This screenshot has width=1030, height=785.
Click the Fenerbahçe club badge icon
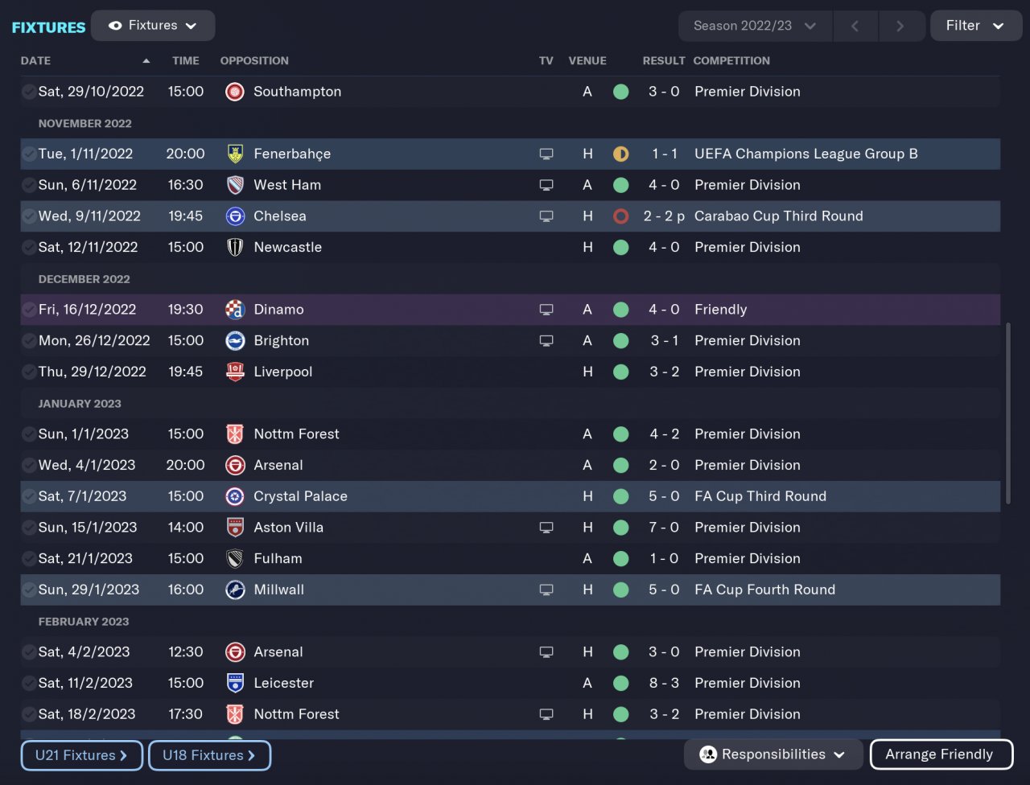pos(235,154)
